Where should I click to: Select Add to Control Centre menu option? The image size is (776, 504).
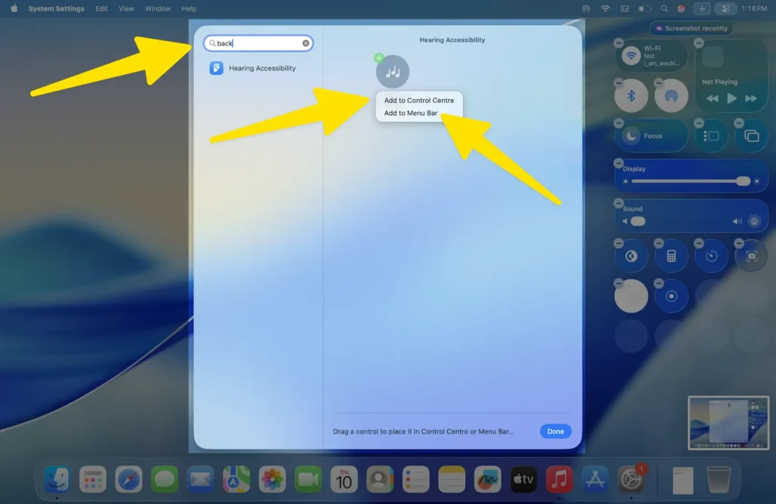click(418, 99)
